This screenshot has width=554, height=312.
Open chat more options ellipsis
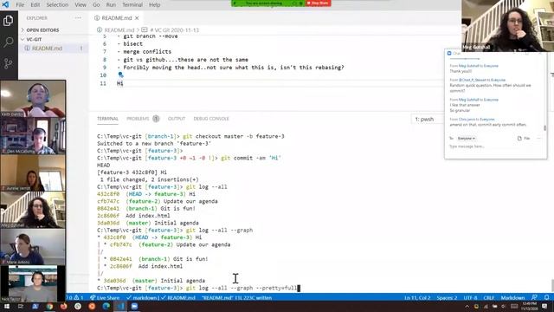coord(538,139)
